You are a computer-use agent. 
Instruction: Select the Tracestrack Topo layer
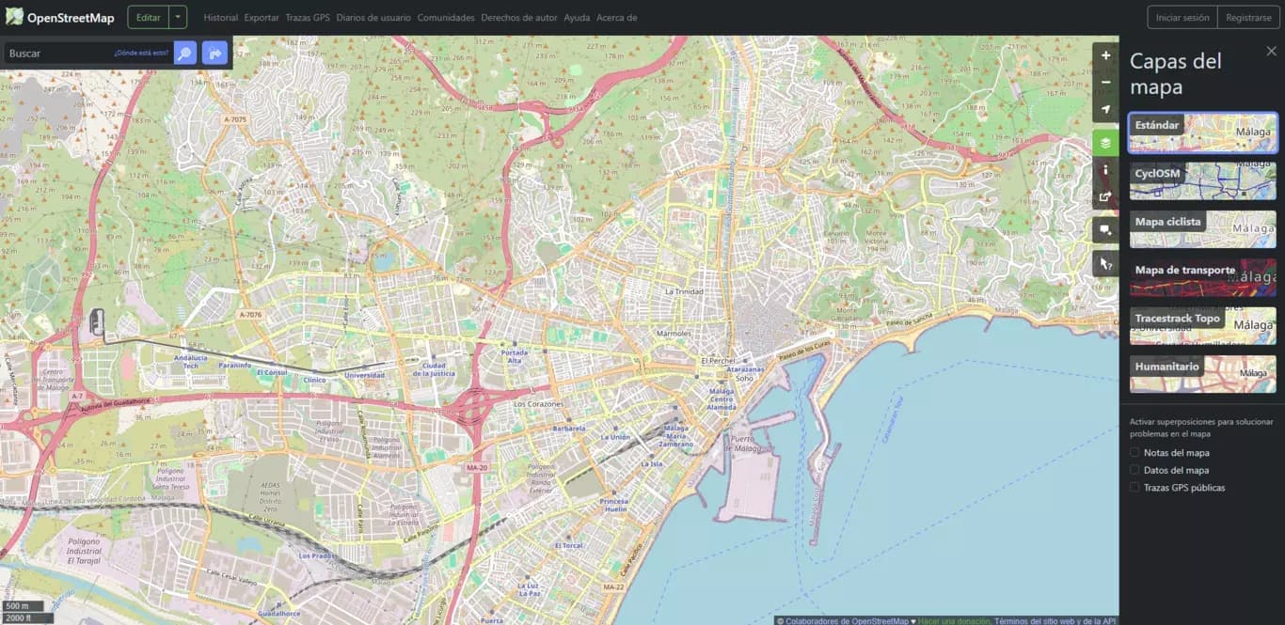[x=1203, y=325]
